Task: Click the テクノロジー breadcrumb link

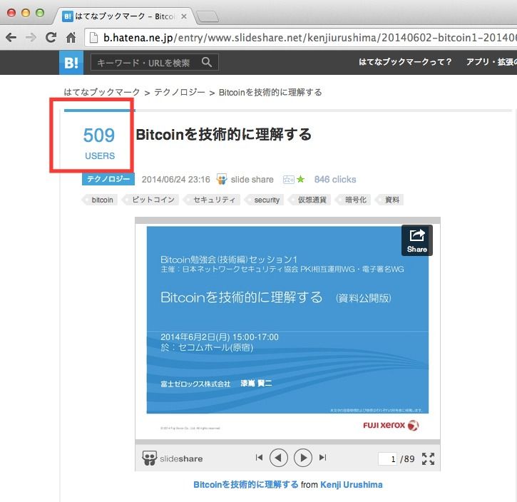Action: [x=180, y=92]
